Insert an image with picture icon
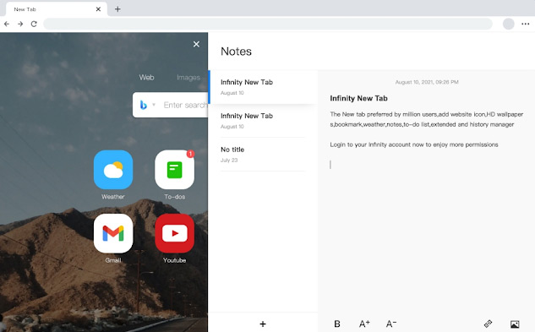Image resolution: width=535 pixels, height=332 pixels. (515, 324)
